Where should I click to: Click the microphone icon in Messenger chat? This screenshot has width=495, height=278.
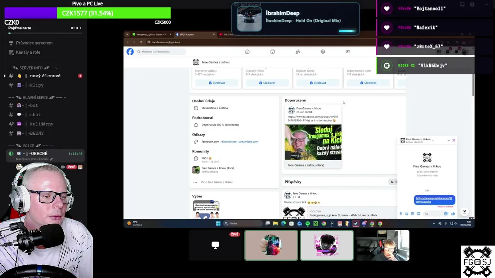(x=401, y=214)
